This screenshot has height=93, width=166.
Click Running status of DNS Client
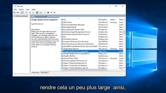pyautogui.click(x=113, y=22)
